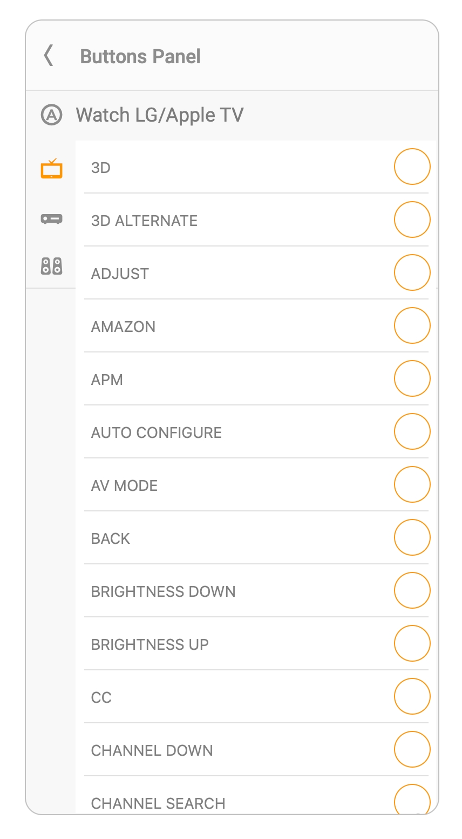Viewport: 462px width, 839px height.
Task: Select the BACK command radio circle
Action: (412, 537)
